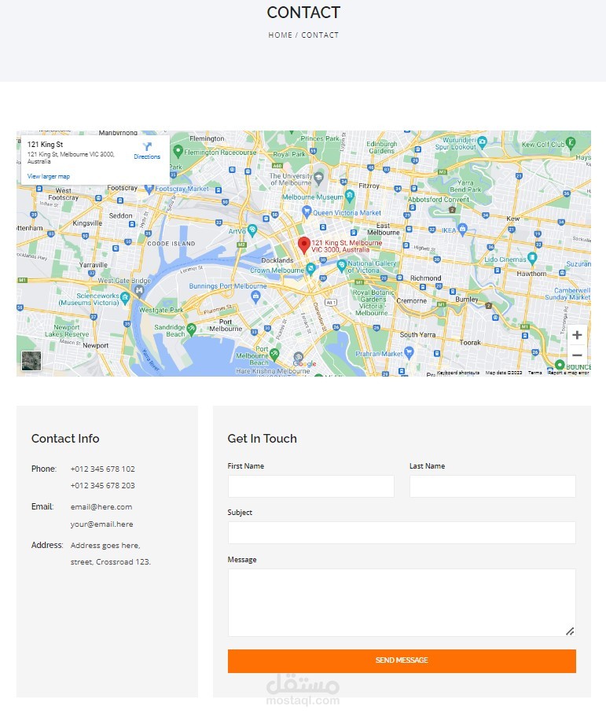
Task: Click the 121 King St card title
Action: click(x=45, y=145)
